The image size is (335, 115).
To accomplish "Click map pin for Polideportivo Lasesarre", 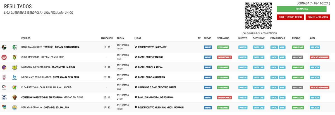I will (136, 47).
